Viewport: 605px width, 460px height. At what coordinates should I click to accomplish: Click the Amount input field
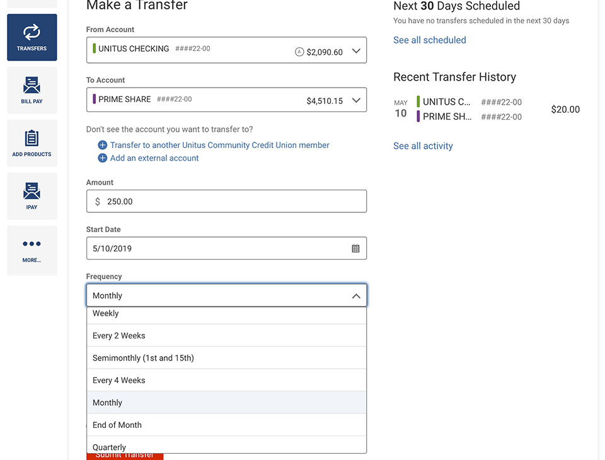(226, 201)
